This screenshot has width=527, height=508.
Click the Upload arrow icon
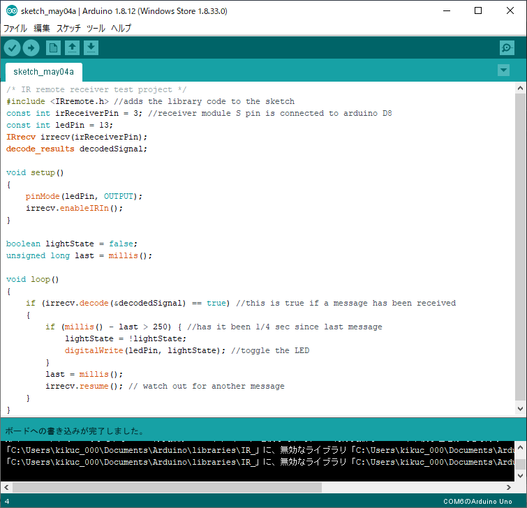31,47
